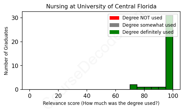Screen dimensions: 184x110
Task: Click the x-axis tick label 100
Action: (173, 96)
